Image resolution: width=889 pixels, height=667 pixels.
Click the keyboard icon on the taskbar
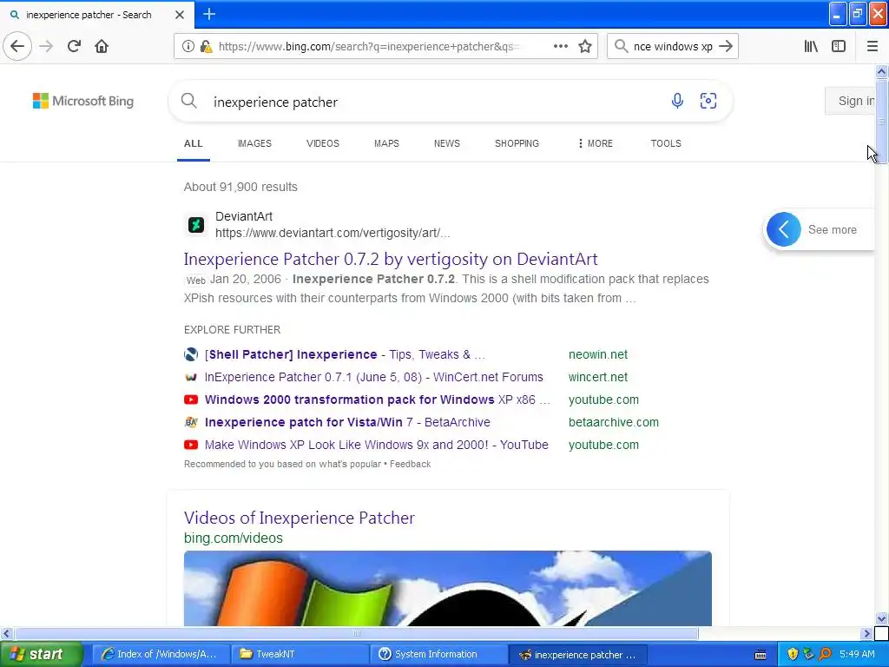[x=761, y=655]
